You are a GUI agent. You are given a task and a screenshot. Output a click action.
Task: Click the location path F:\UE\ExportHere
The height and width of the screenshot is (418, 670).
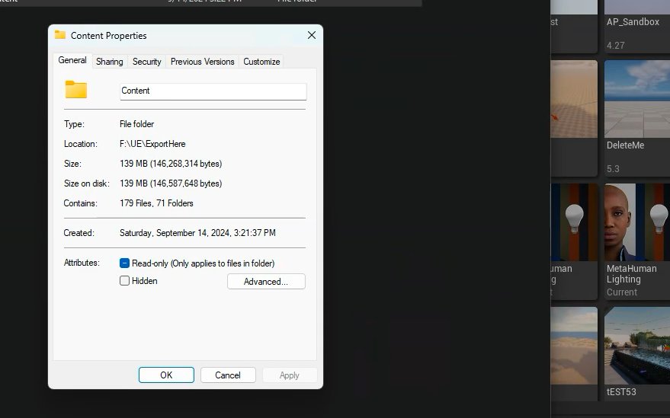[152, 144]
